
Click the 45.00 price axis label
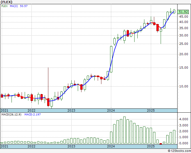184,17
